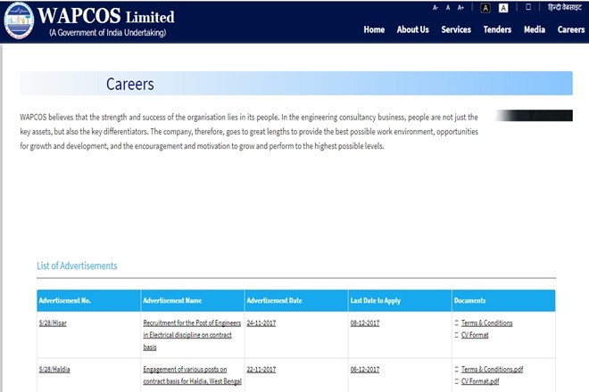Switch to dark high-contrast theme
This screenshot has width=589, height=392.
[485, 8]
